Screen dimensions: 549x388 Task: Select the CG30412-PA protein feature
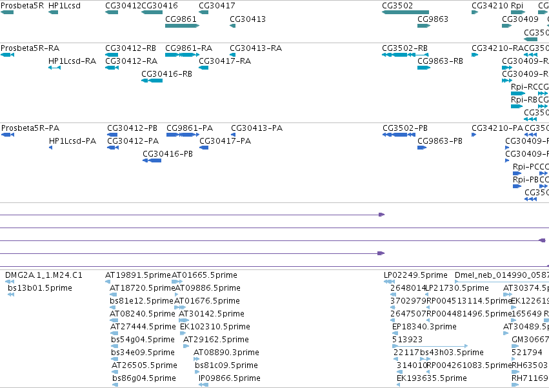(113, 148)
